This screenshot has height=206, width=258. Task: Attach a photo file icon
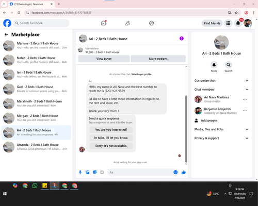pos(88,172)
